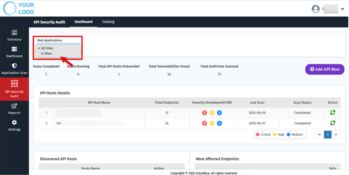Click the user profile avatar icon

point(315,9)
